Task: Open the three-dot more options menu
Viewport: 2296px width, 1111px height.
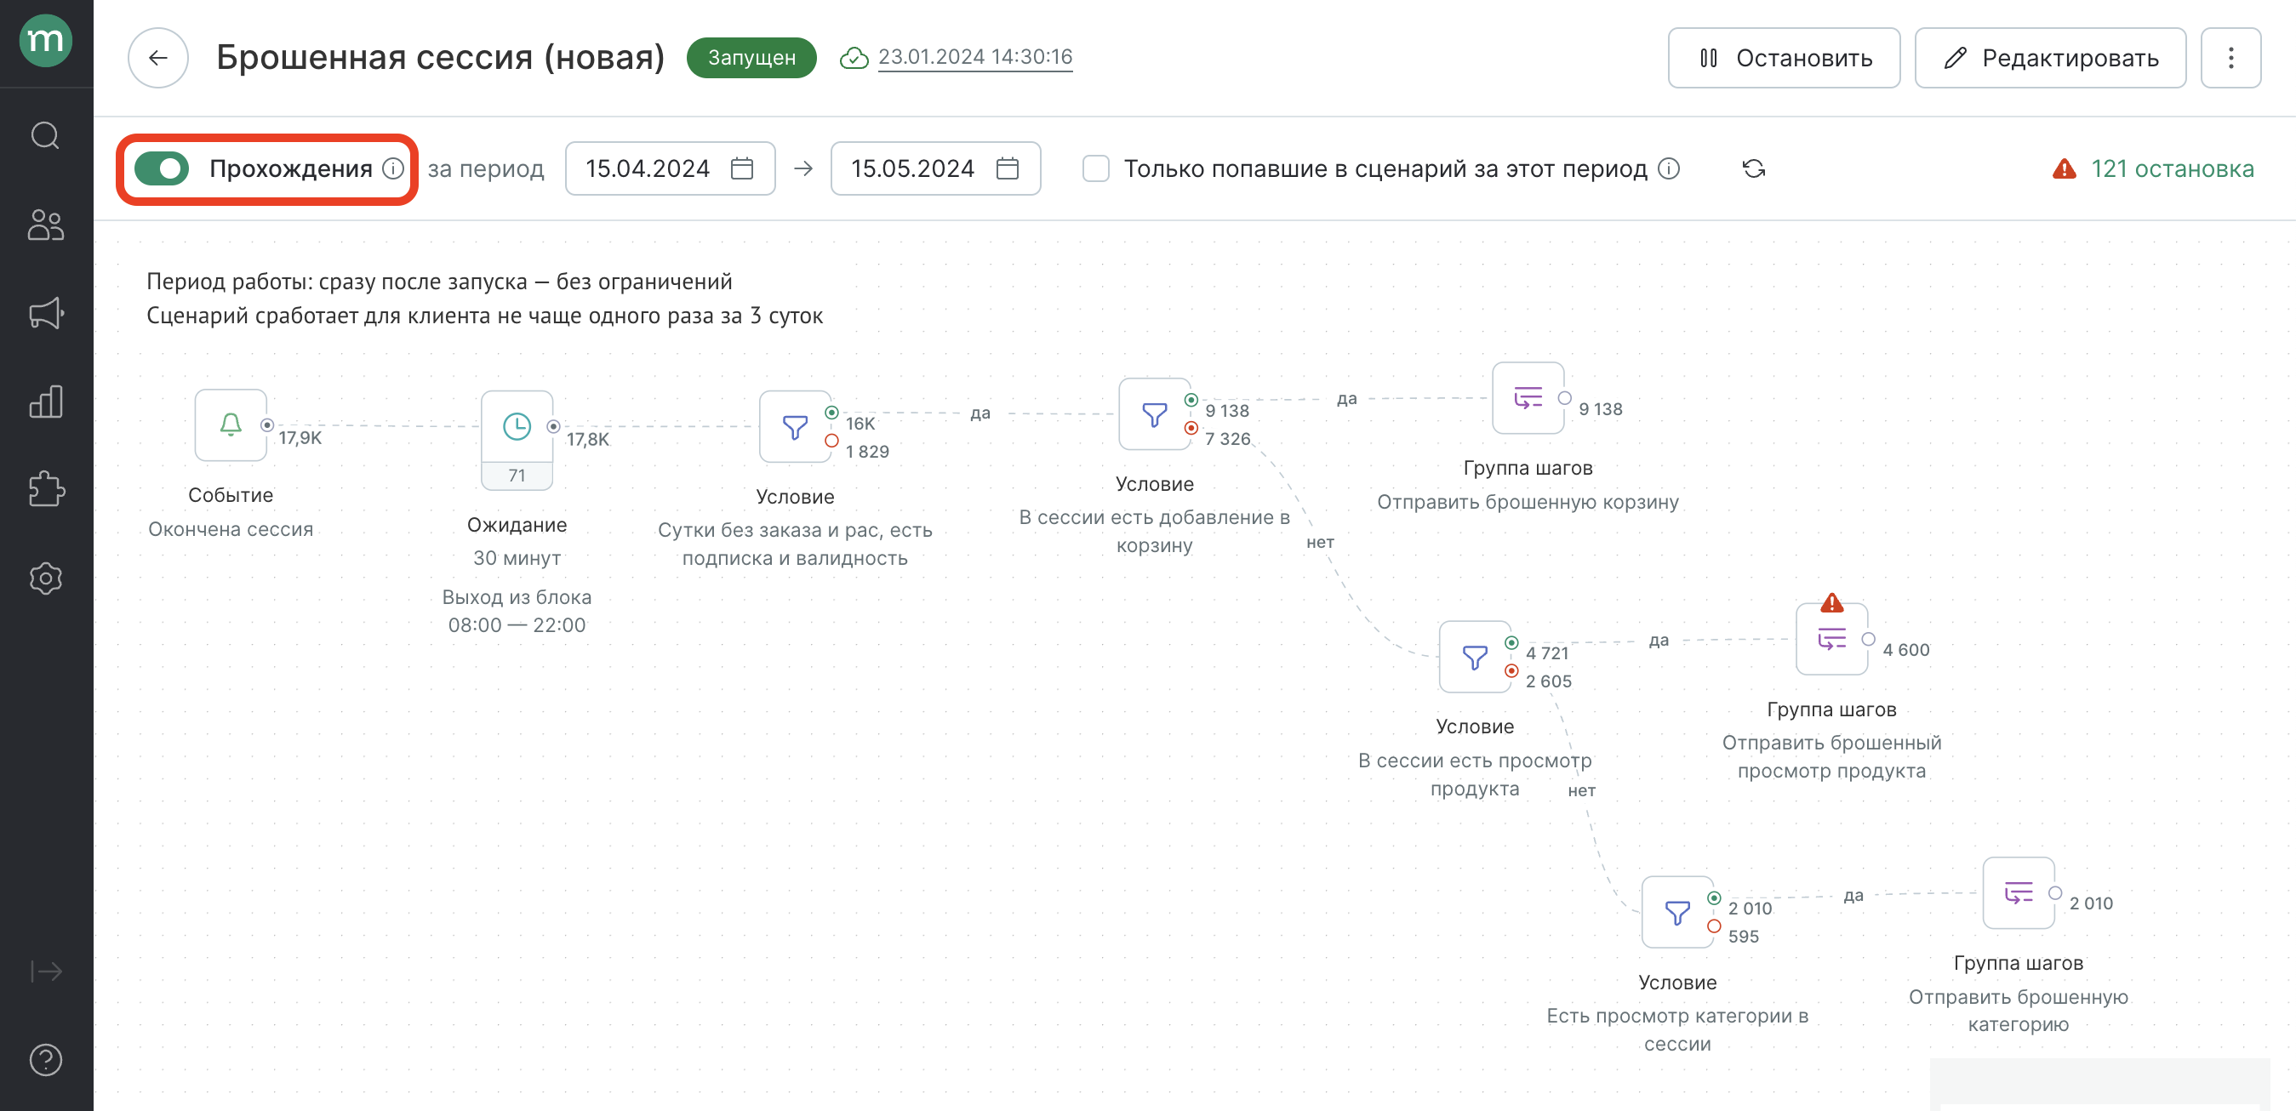Action: click(x=2230, y=58)
